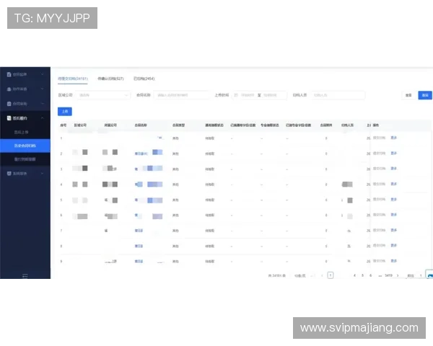The height and width of the screenshot is (346, 433).
Task: Click 更多 in table row 7
Action: [x=393, y=230]
